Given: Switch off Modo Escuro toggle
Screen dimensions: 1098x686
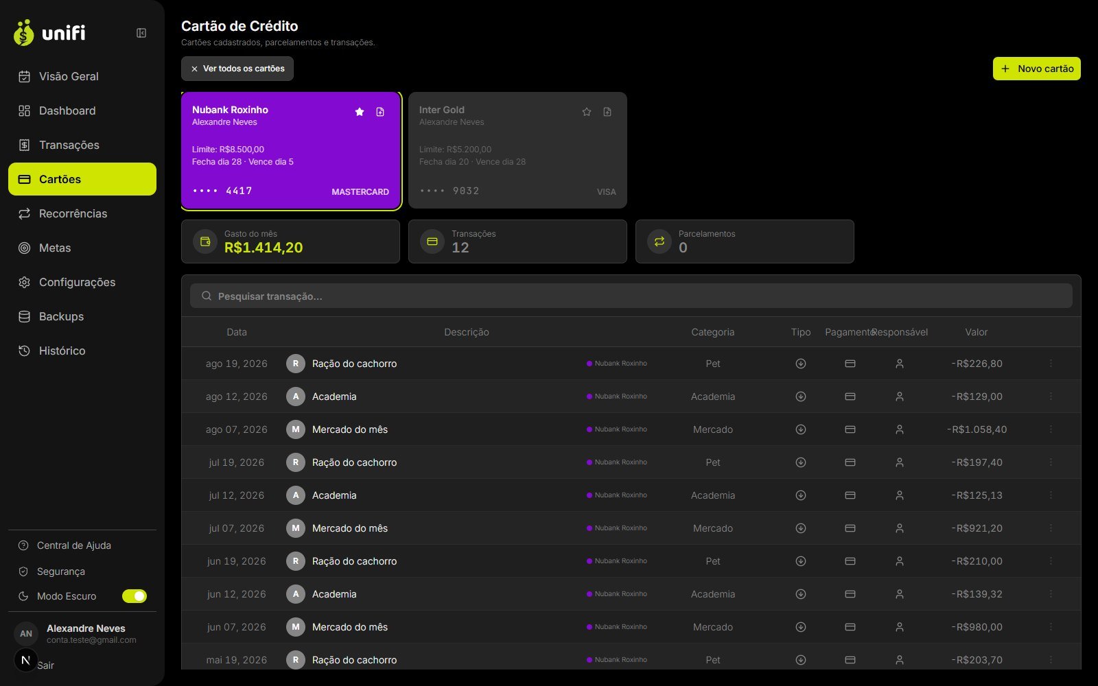Looking at the screenshot, I should 135,596.
